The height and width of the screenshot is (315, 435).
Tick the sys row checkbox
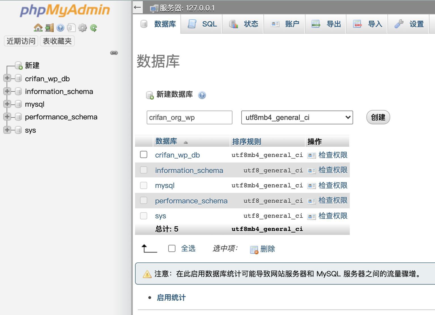[x=144, y=216]
